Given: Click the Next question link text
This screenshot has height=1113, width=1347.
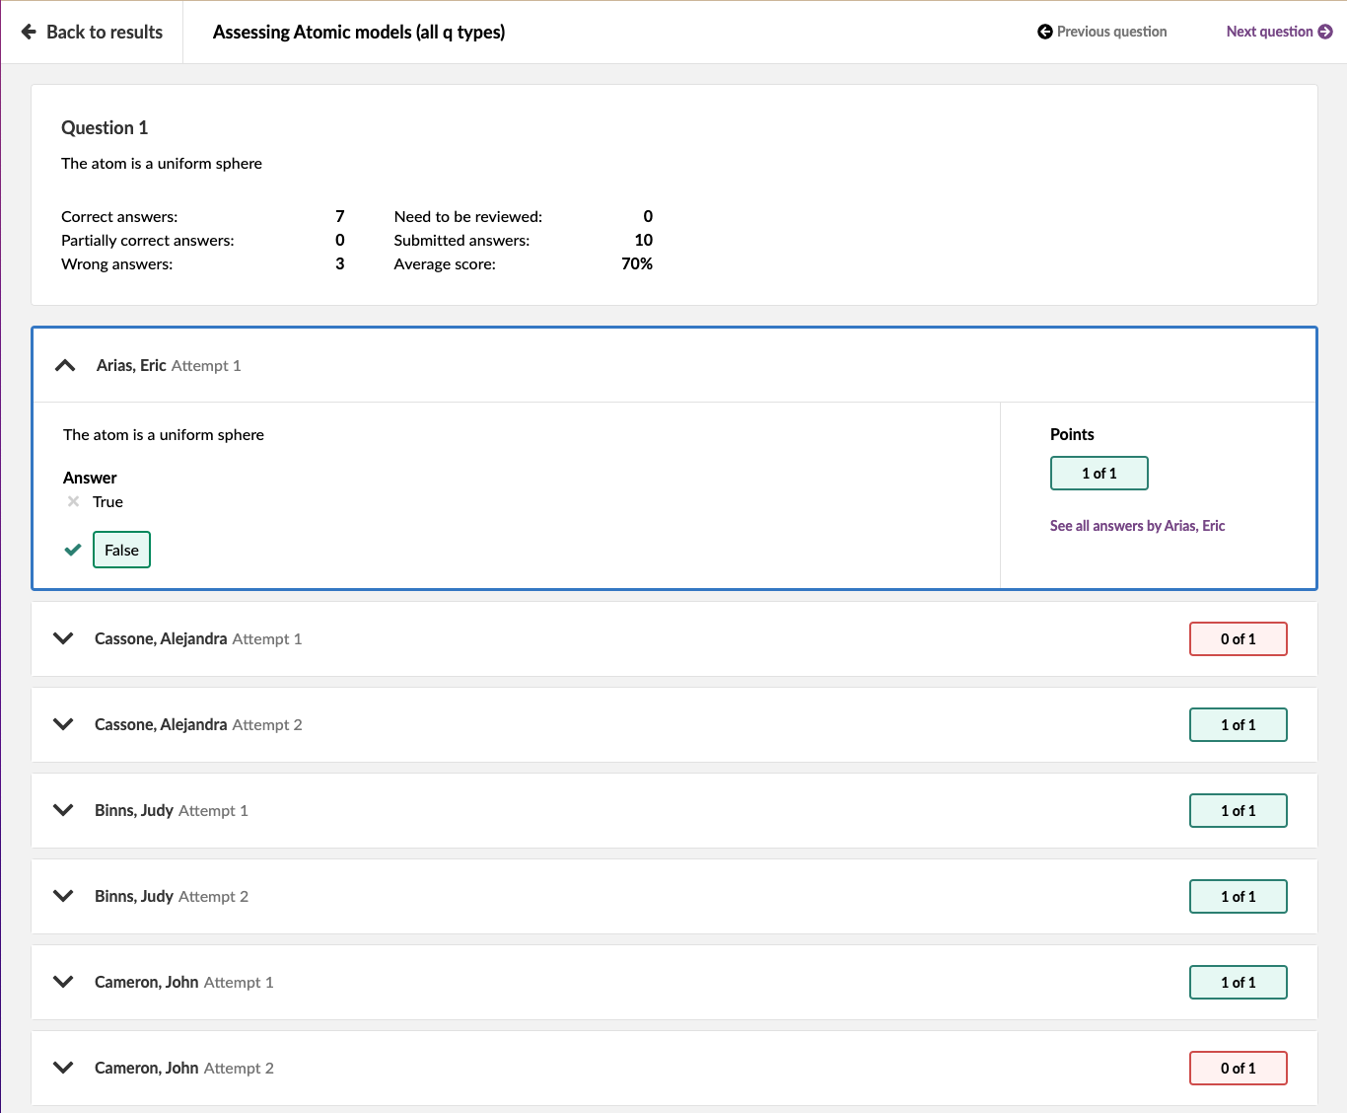Looking at the screenshot, I should point(1269,32).
